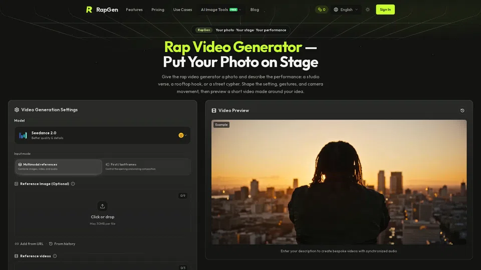Click Add from URL link
This screenshot has height=270, width=481.
[x=29, y=244]
